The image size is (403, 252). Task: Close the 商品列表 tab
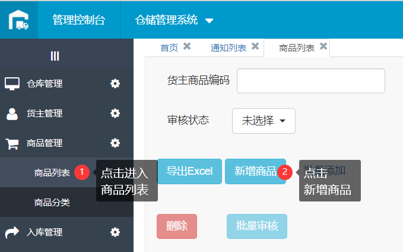323,46
